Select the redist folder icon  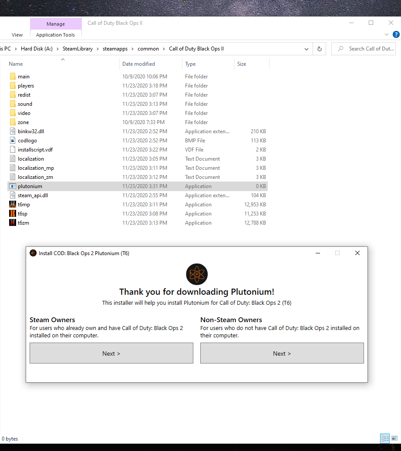pyautogui.click(x=13, y=95)
